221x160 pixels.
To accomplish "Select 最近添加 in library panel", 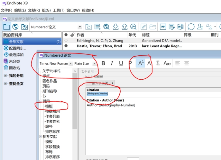I will [16, 55].
